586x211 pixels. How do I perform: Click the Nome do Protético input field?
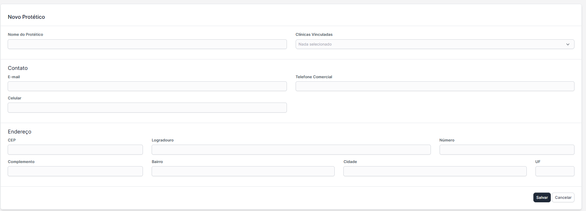[x=147, y=44]
